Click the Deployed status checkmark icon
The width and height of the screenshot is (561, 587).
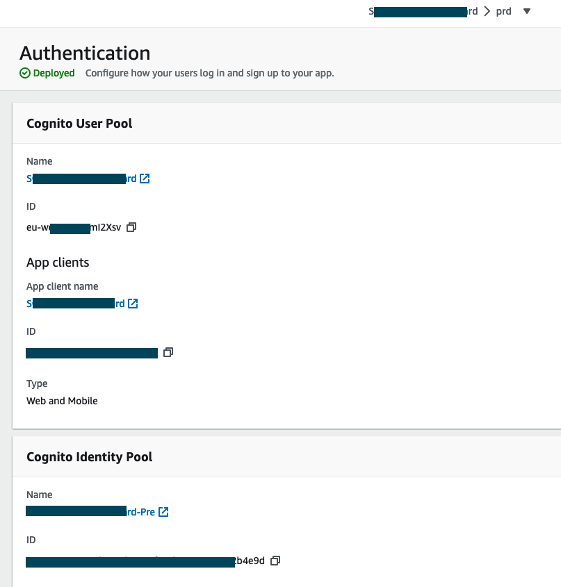pyautogui.click(x=26, y=73)
